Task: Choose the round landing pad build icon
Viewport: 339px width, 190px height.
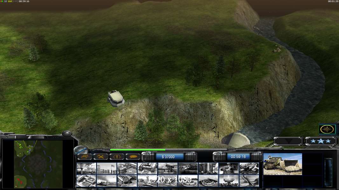Action: [188, 181]
